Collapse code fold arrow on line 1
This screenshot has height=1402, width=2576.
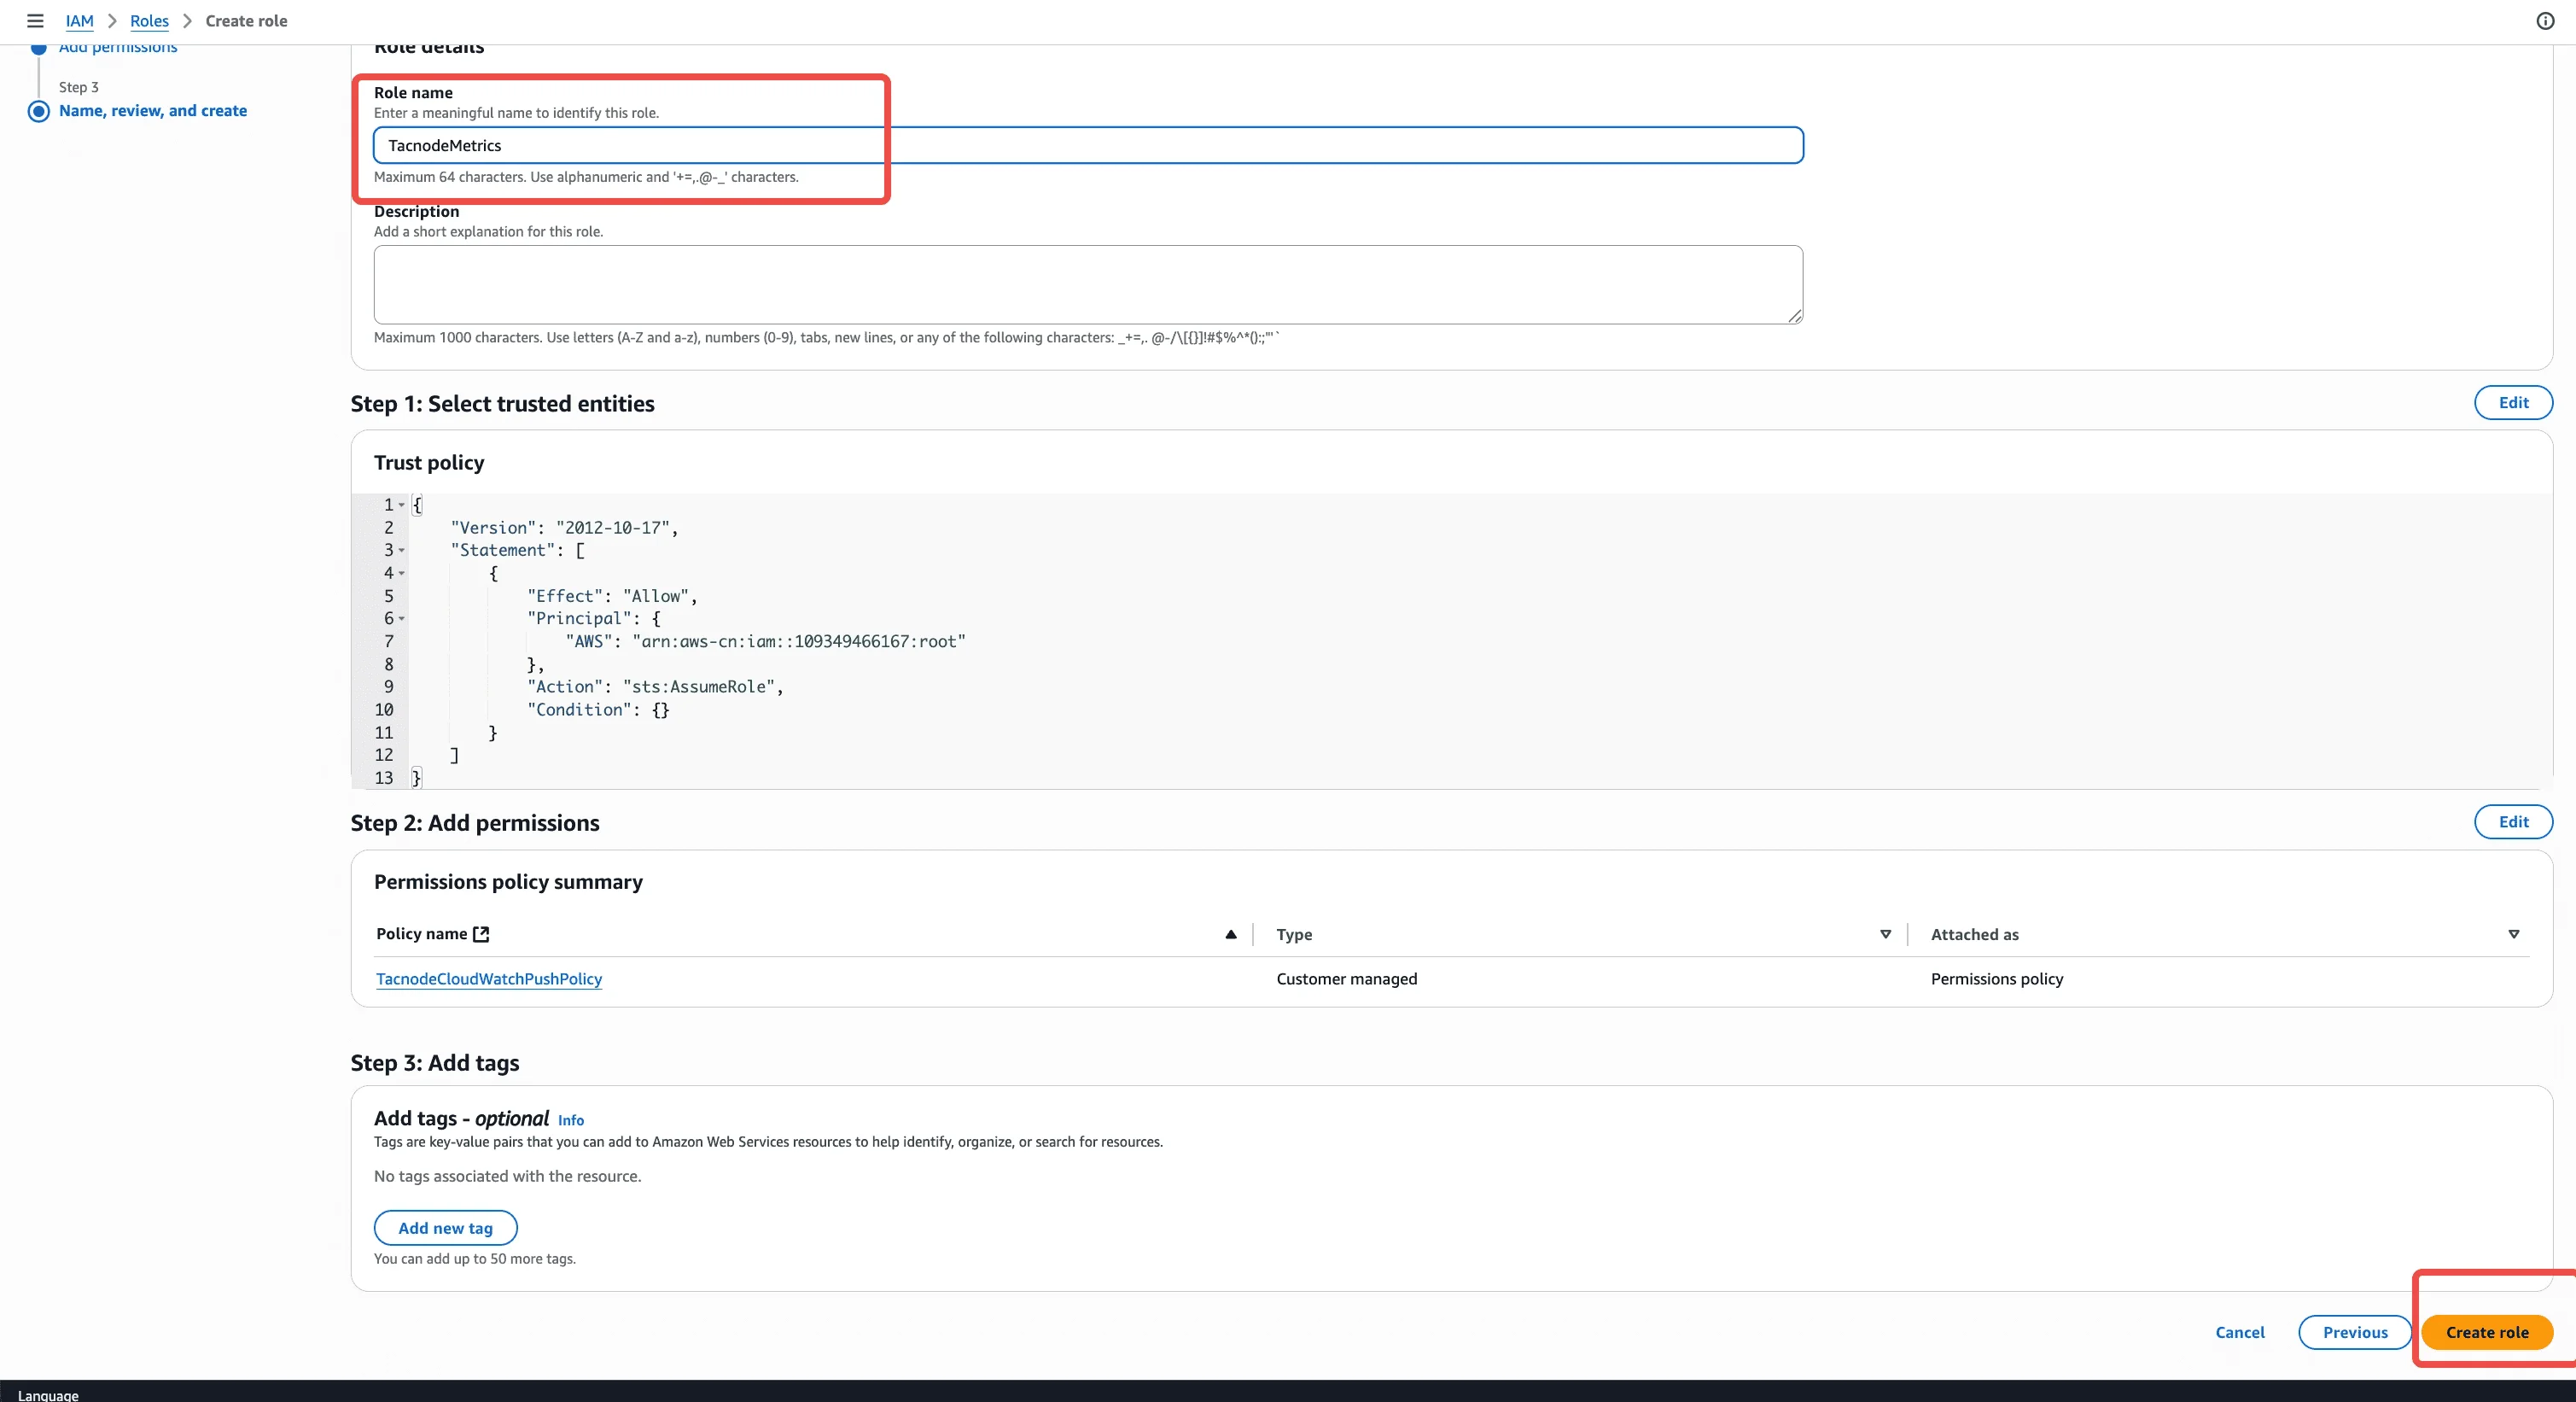point(402,505)
